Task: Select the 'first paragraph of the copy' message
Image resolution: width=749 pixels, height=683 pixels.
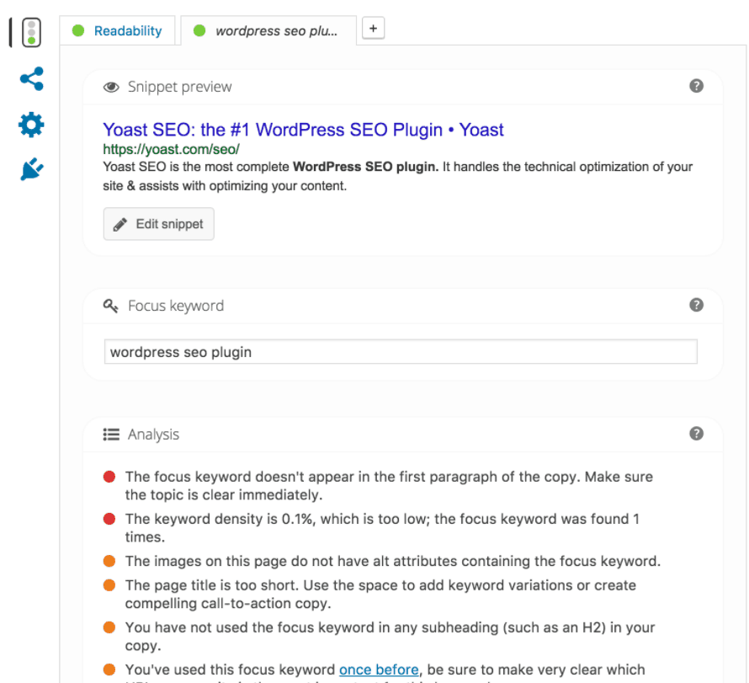Action: [389, 486]
